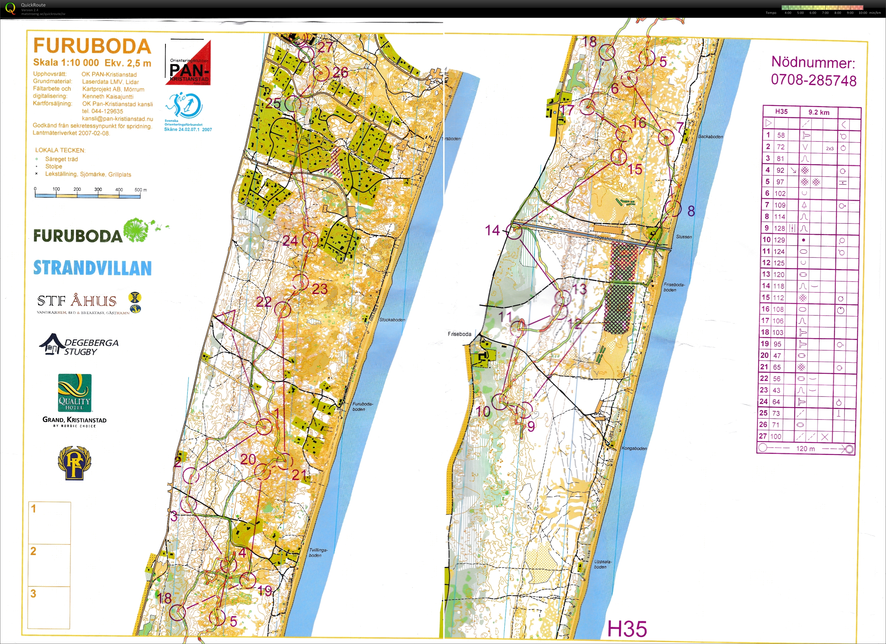
Task: Click the QuickRoute Q logo
Action: pyautogui.click(x=11, y=8)
